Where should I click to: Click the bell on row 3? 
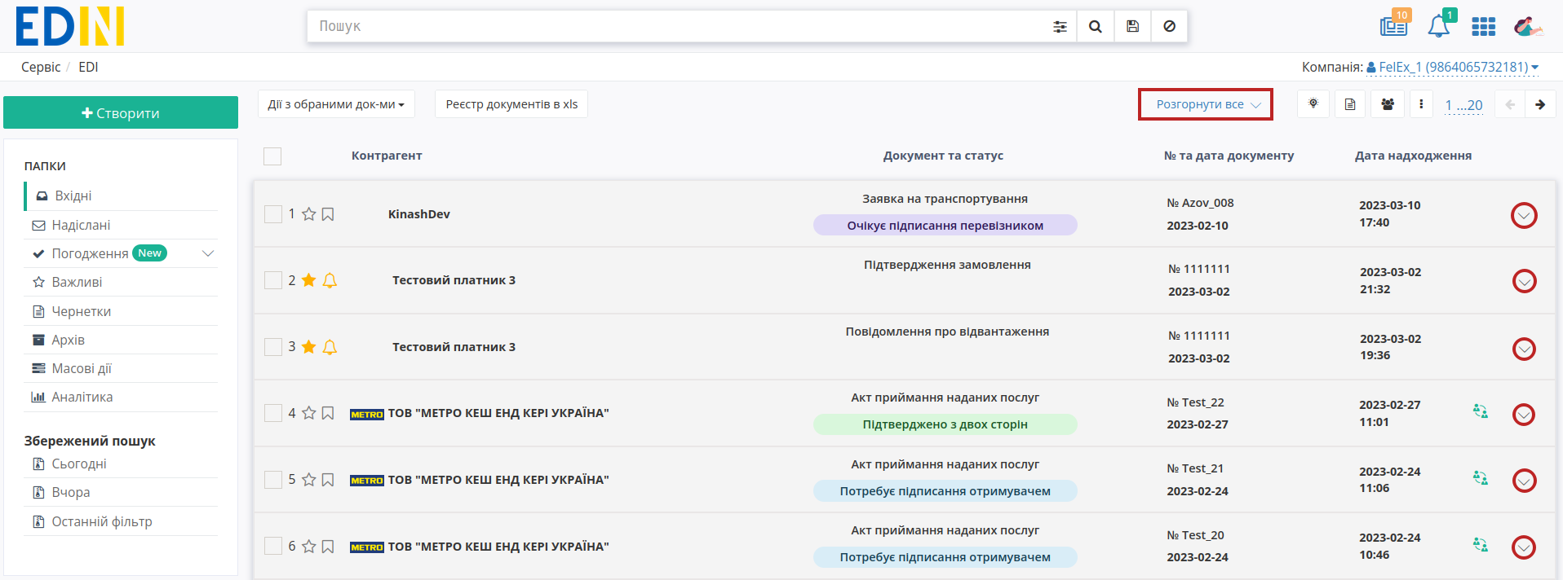click(330, 347)
